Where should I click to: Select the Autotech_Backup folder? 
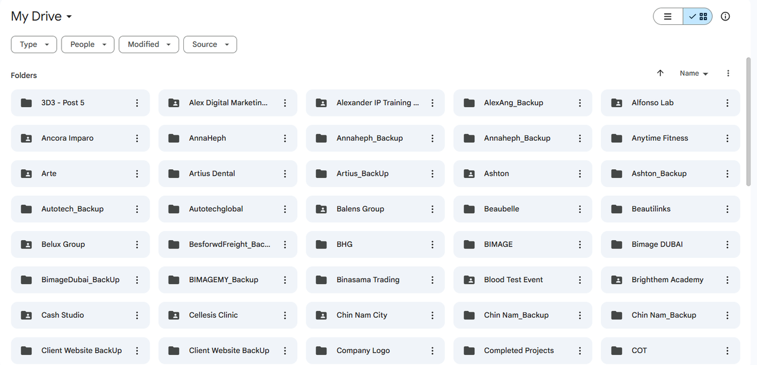coord(80,209)
